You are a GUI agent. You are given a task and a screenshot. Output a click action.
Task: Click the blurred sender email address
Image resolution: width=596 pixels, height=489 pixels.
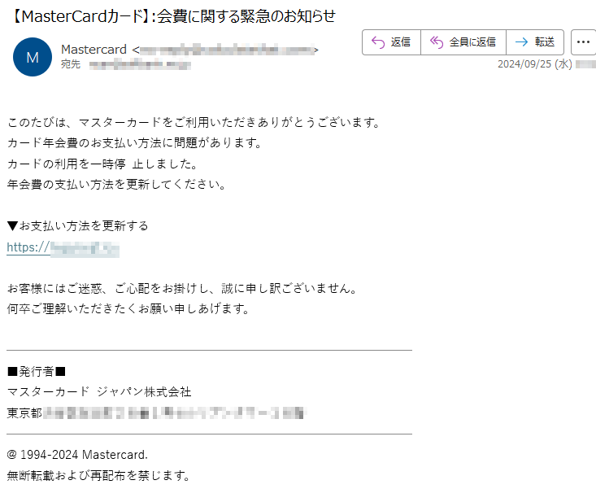click(227, 50)
